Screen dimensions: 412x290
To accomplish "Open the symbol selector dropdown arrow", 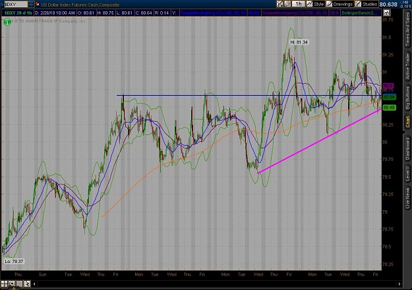I will click(x=31, y=4).
